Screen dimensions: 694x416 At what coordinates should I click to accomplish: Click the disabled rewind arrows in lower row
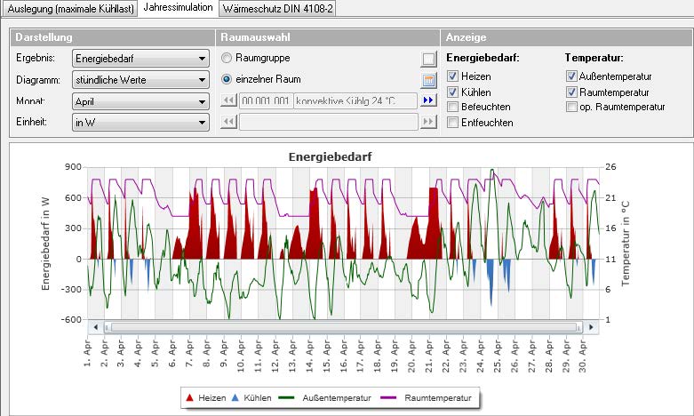point(228,121)
